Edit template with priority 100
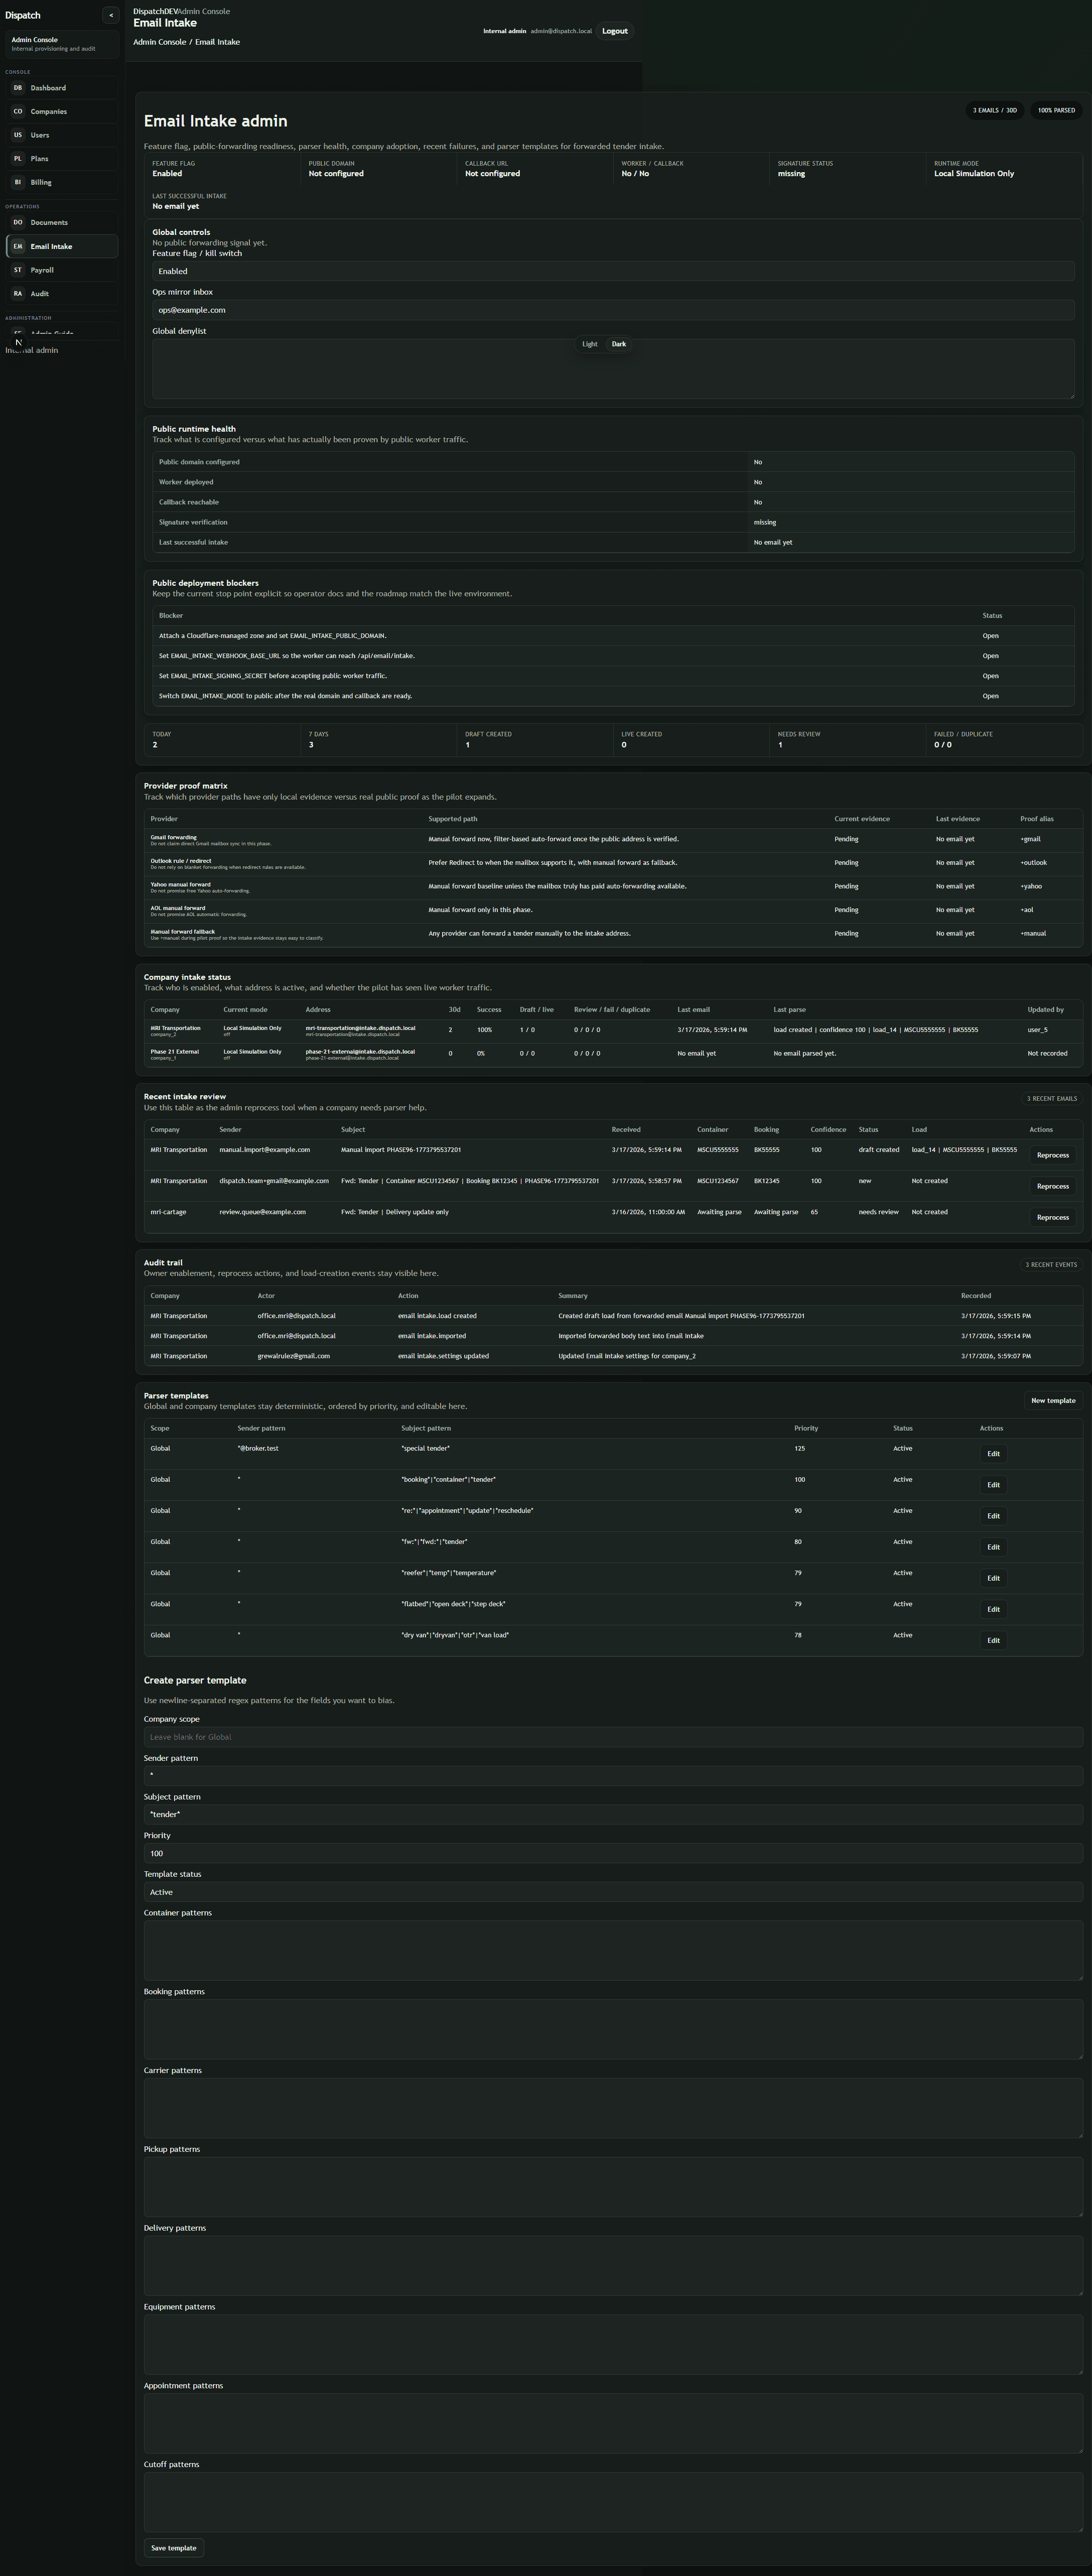The width and height of the screenshot is (1092, 2576). [993, 1485]
